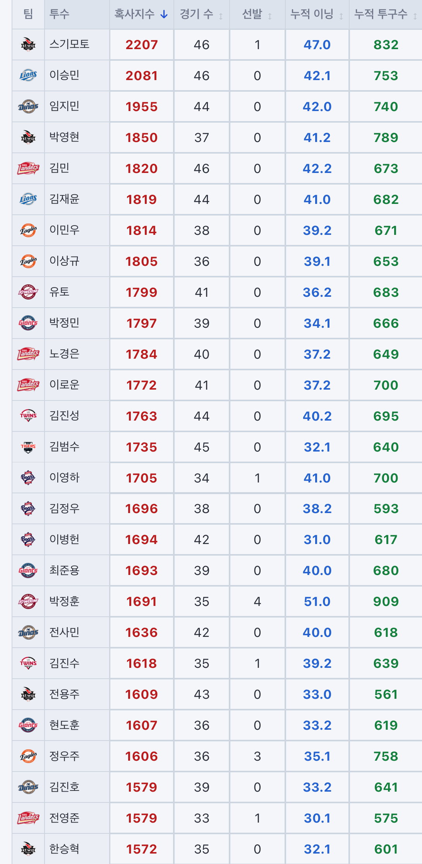Click the Eagles logo beside 이민우
This screenshot has height=864, width=422.
click(x=28, y=230)
